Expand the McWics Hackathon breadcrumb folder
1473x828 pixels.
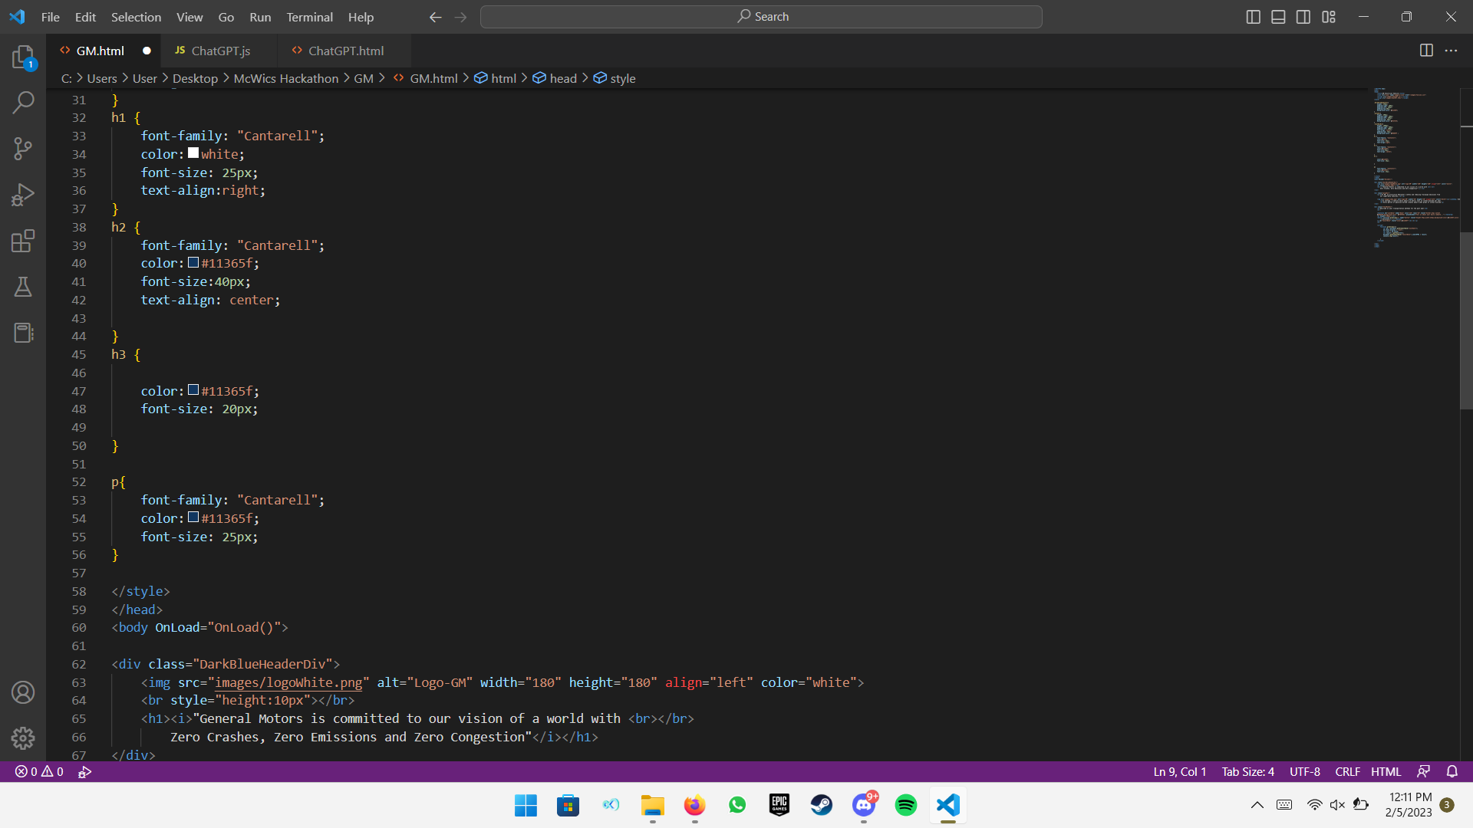(285, 78)
